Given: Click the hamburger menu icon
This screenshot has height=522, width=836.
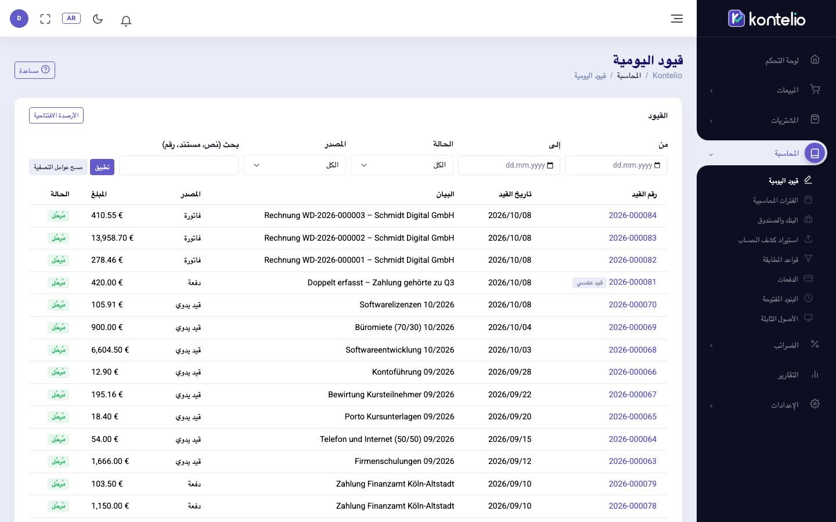Looking at the screenshot, I should click(x=677, y=19).
